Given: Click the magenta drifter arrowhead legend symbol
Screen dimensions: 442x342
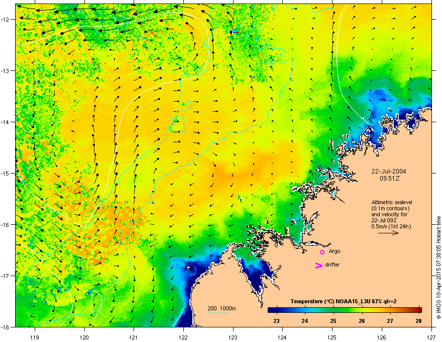Looking at the screenshot, I should click(318, 265).
